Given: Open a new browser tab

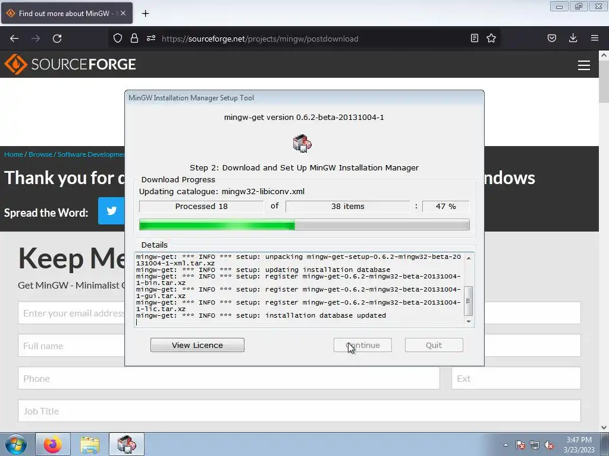Looking at the screenshot, I should (x=145, y=14).
